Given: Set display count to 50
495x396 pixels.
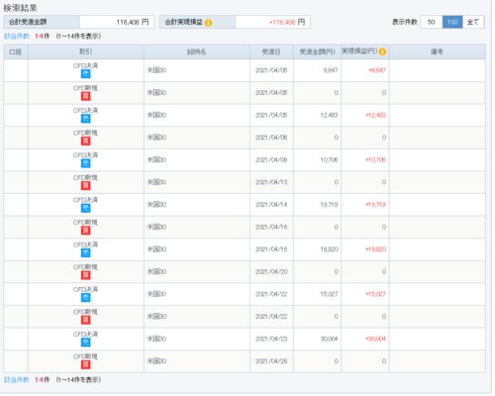Looking at the screenshot, I should [x=431, y=22].
